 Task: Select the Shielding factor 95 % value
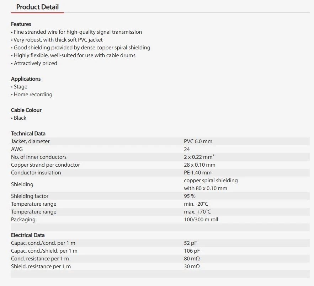[x=190, y=196]
